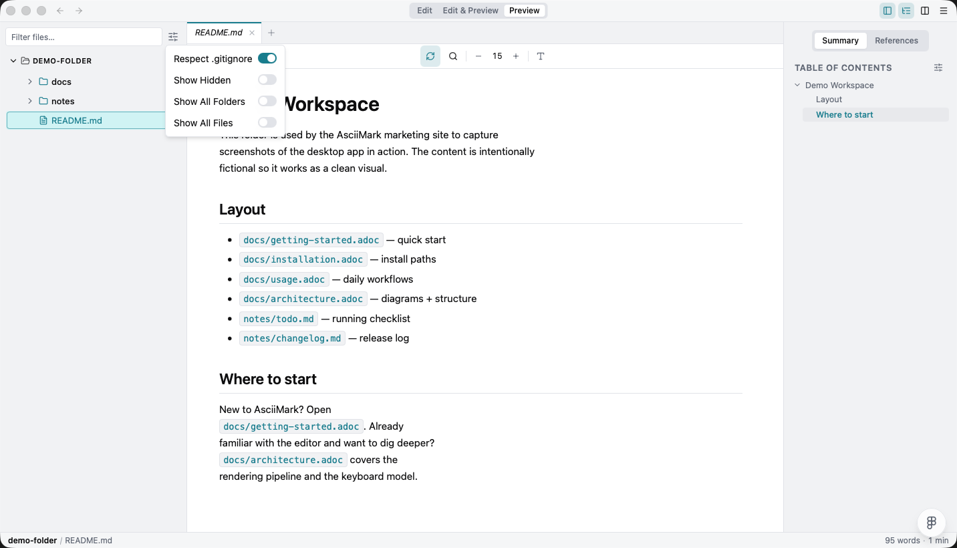Select the Preview mode tab
Viewport: 957px width, 548px height.
525,11
